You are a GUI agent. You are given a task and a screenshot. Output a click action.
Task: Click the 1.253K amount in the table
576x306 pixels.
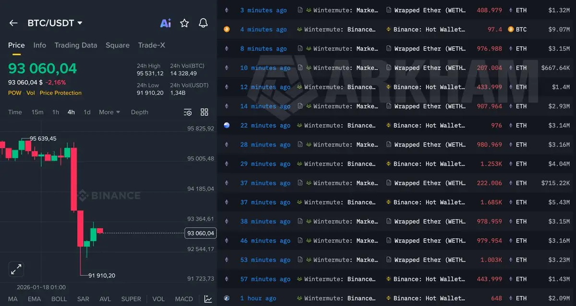491,164
